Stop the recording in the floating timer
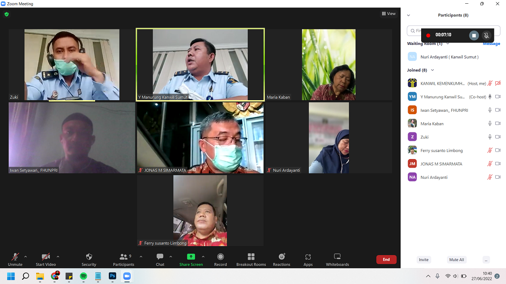The height and width of the screenshot is (284, 506). [x=474, y=36]
